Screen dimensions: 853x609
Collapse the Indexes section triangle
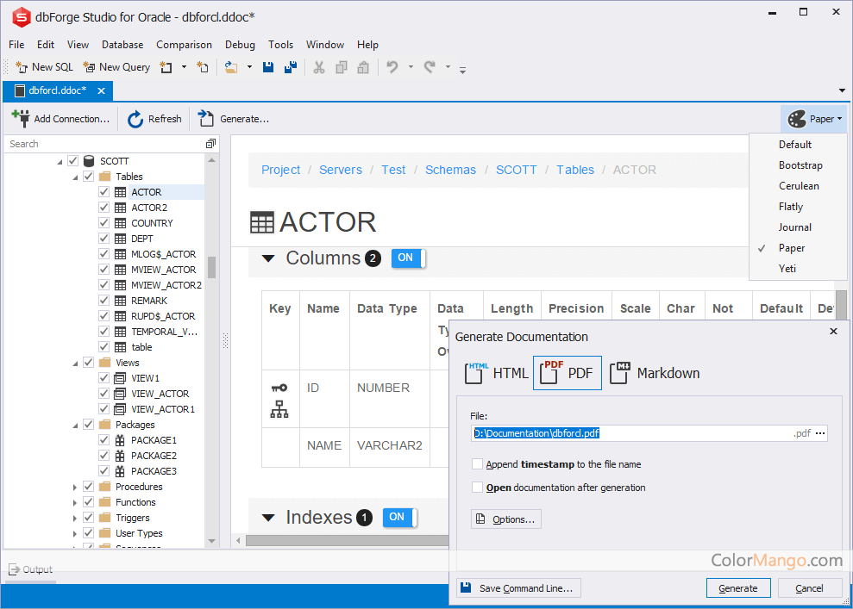pyautogui.click(x=268, y=518)
